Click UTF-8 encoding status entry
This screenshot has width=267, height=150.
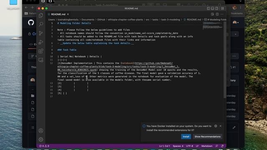point(189,146)
